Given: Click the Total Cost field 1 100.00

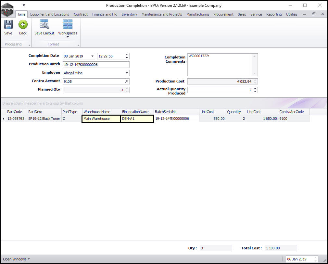Looking at the screenshot, I should click(x=281, y=248).
